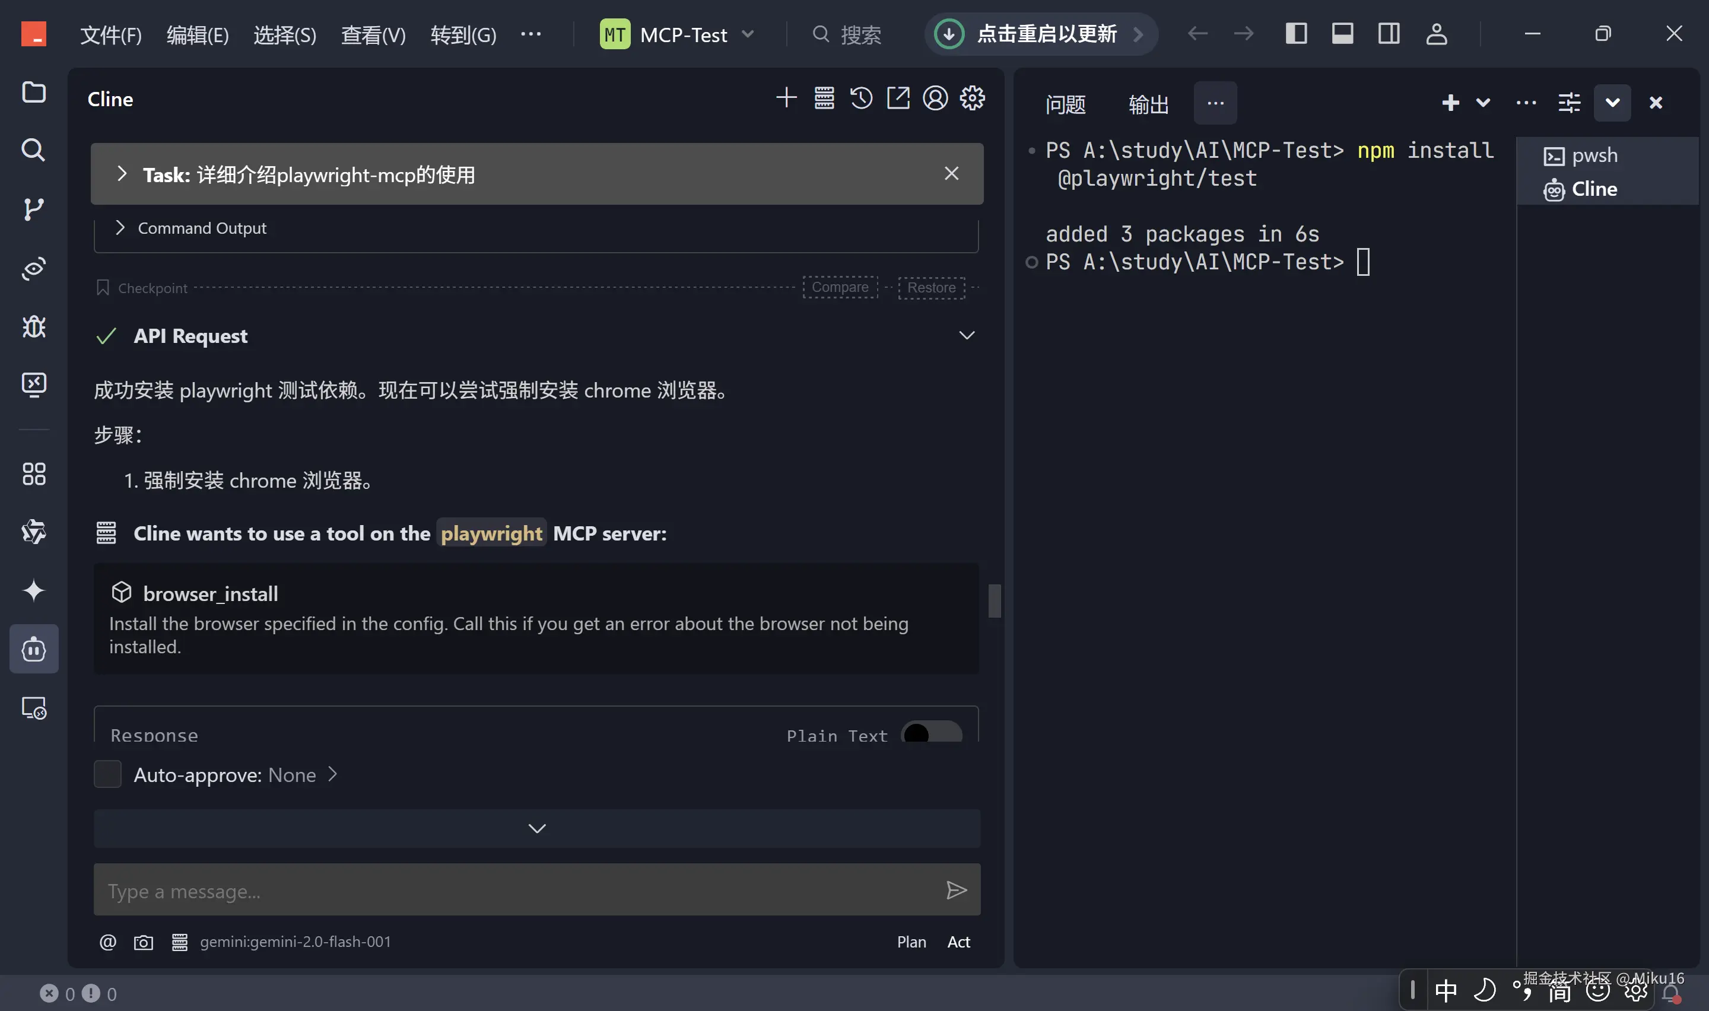Open Cline in editor popout icon

898,98
